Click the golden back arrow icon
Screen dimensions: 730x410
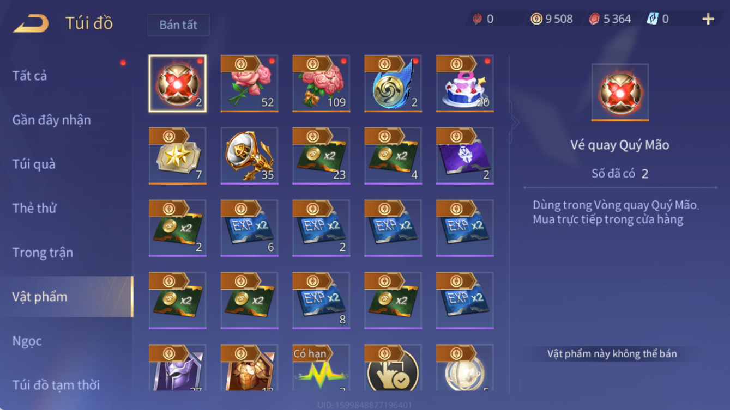pos(31,23)
